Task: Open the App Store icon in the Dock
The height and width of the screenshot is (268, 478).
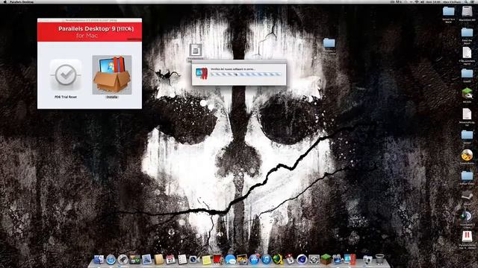Action: pos(254,260)
